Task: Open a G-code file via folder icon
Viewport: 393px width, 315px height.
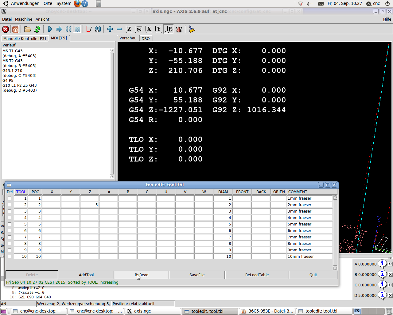Action: [x=28, y=29]
